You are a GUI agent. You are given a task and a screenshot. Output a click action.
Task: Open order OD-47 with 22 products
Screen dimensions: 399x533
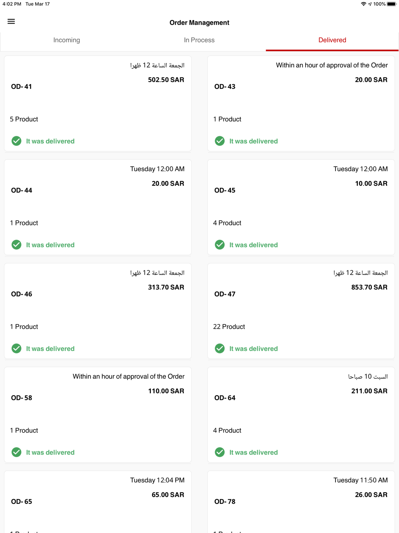301,311
